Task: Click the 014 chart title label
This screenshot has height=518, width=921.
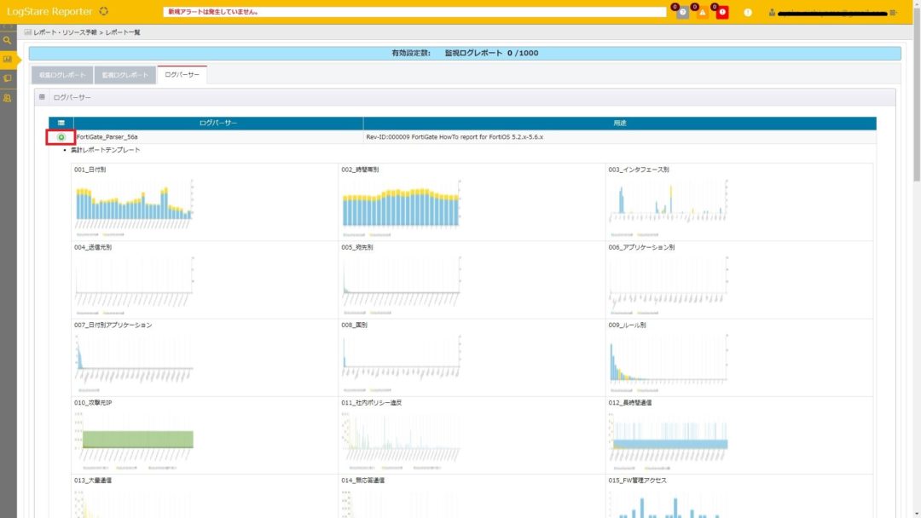Action: tap(363, 481)
